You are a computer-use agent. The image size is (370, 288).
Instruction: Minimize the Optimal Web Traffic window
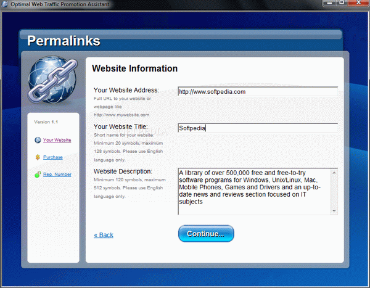330,3
